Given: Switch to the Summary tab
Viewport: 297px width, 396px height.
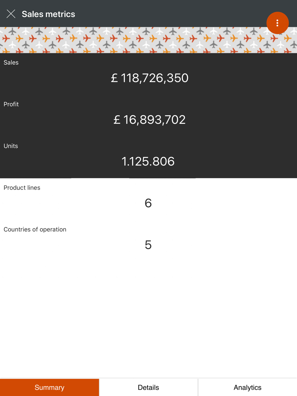Looking at the screenshot, I should pyautogui.click(x=49, y=387).
